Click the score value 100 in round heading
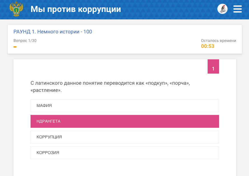The width and height of the screenshot is (249, 176). pos(88,32)
